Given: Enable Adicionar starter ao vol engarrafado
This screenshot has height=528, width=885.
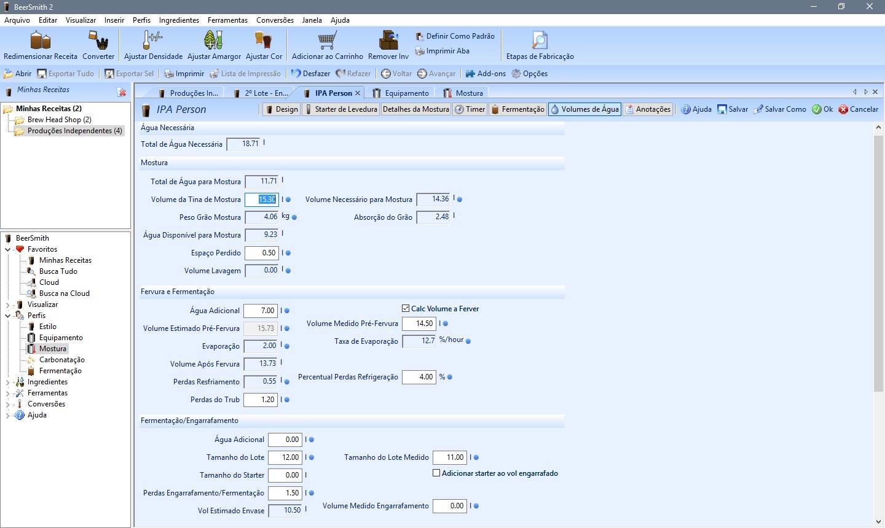Looking at the screenshot, I should point(436,473).
